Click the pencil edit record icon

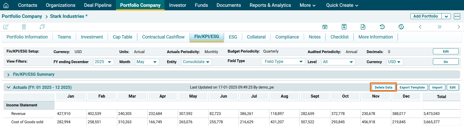point(6,27)
